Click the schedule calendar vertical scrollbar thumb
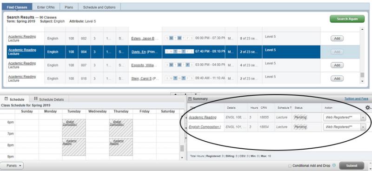The width and height of the screenshot is (372, 171). (182, 148)
